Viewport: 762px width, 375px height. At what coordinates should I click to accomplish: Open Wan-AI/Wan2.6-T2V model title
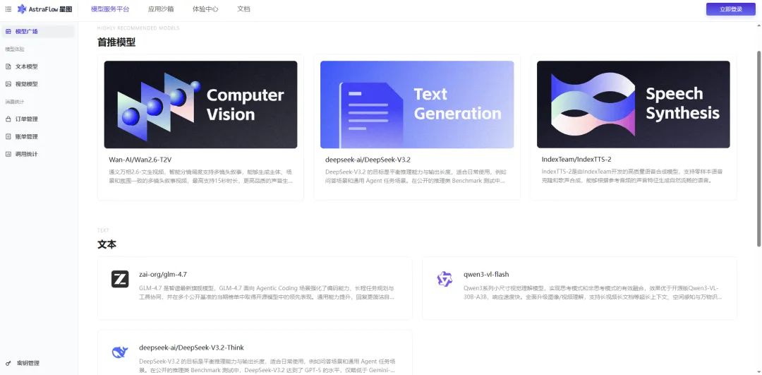(140, 160)
